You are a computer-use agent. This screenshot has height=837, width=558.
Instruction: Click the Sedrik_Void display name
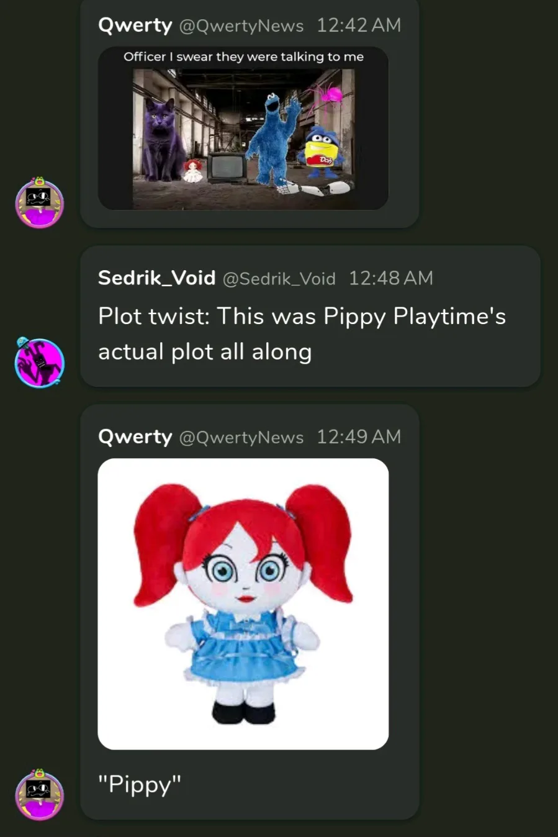point(157,278)
